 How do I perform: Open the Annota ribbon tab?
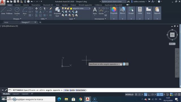[x=26, y=5]
